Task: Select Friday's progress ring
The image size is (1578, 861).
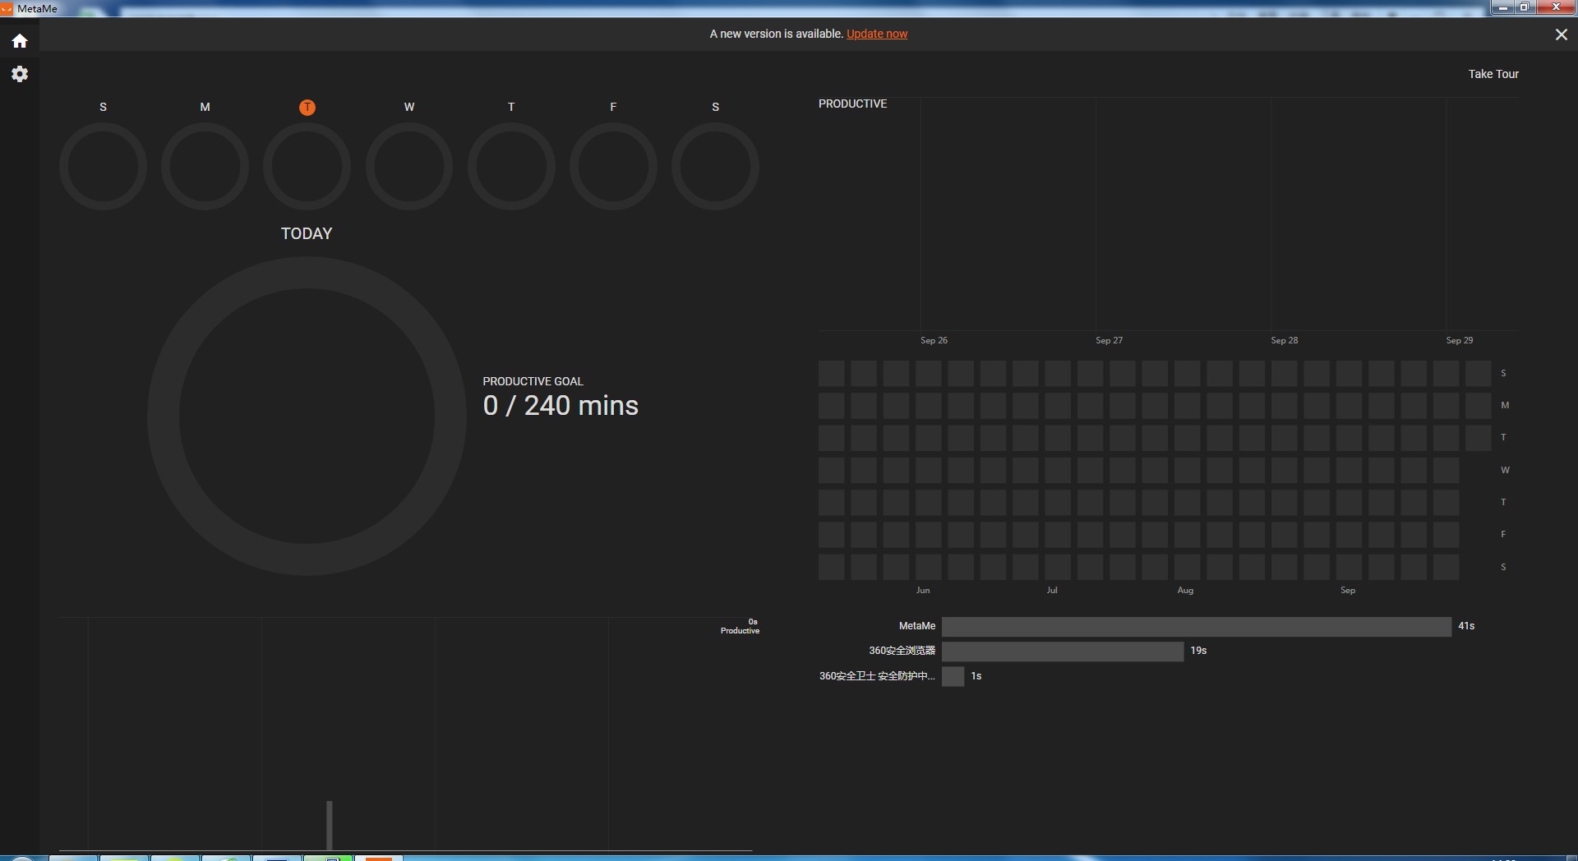Action: click(613, 167)
